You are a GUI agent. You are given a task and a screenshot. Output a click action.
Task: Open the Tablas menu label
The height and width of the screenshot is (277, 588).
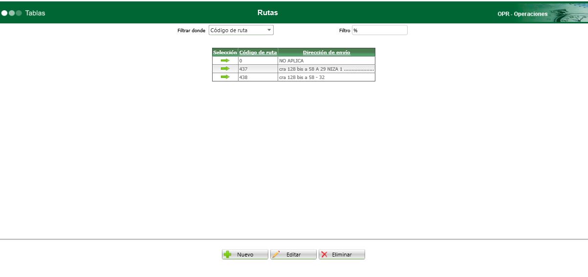pyautogui.click(x=35, y=13)
